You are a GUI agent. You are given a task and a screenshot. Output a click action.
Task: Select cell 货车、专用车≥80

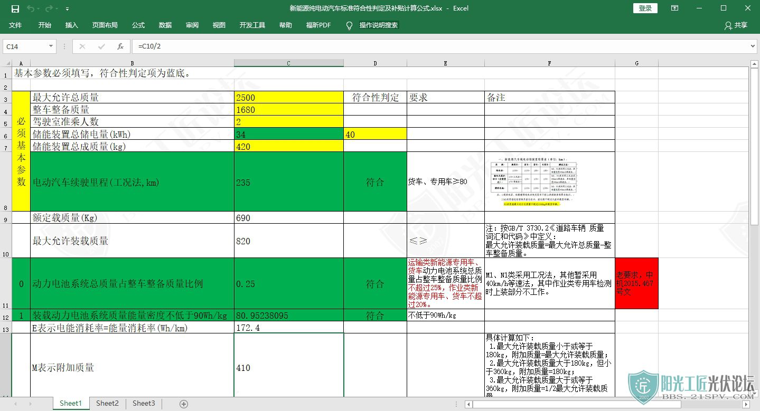[445, 181]
